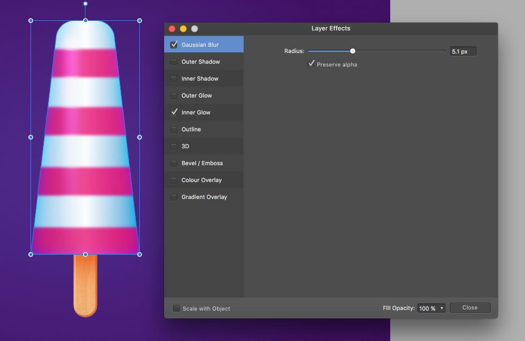Select the Outer Glow effect row
The height and width of the screenshot is (341, 525).
(204, 95)
